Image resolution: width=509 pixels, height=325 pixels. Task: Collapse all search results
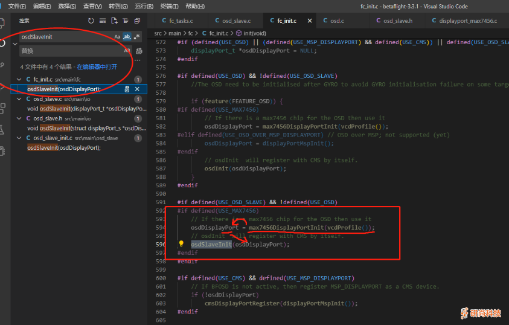pyautogui.click(x=138, y=21)
